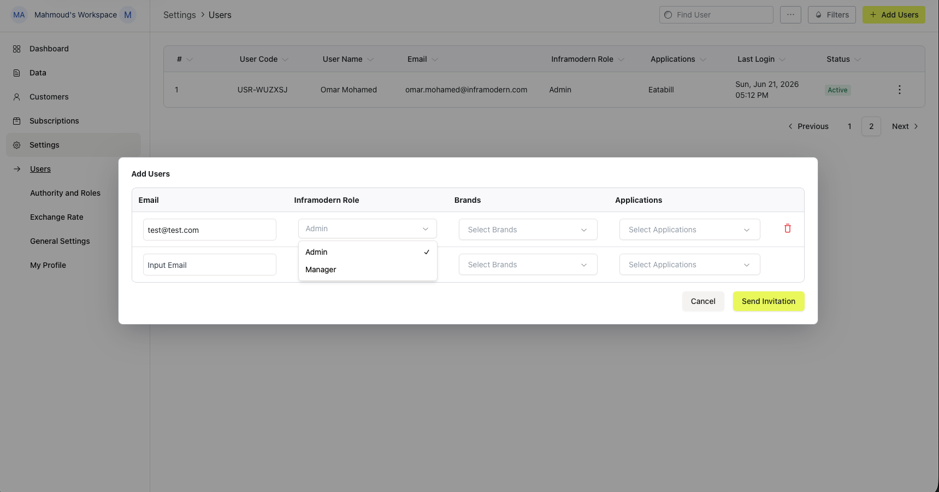The width and height of the screenshot is (939, 492).
Task: Open Exchange Rate settings page
Action: tap(57, 217)
